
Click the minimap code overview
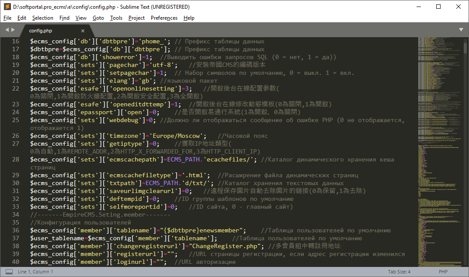(x=437, y=131)
